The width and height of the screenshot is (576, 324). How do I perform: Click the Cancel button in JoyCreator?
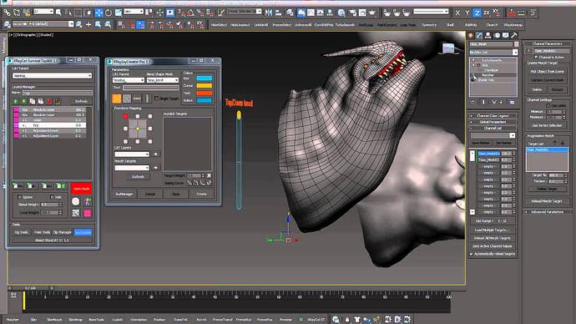(x=150, y=194)
